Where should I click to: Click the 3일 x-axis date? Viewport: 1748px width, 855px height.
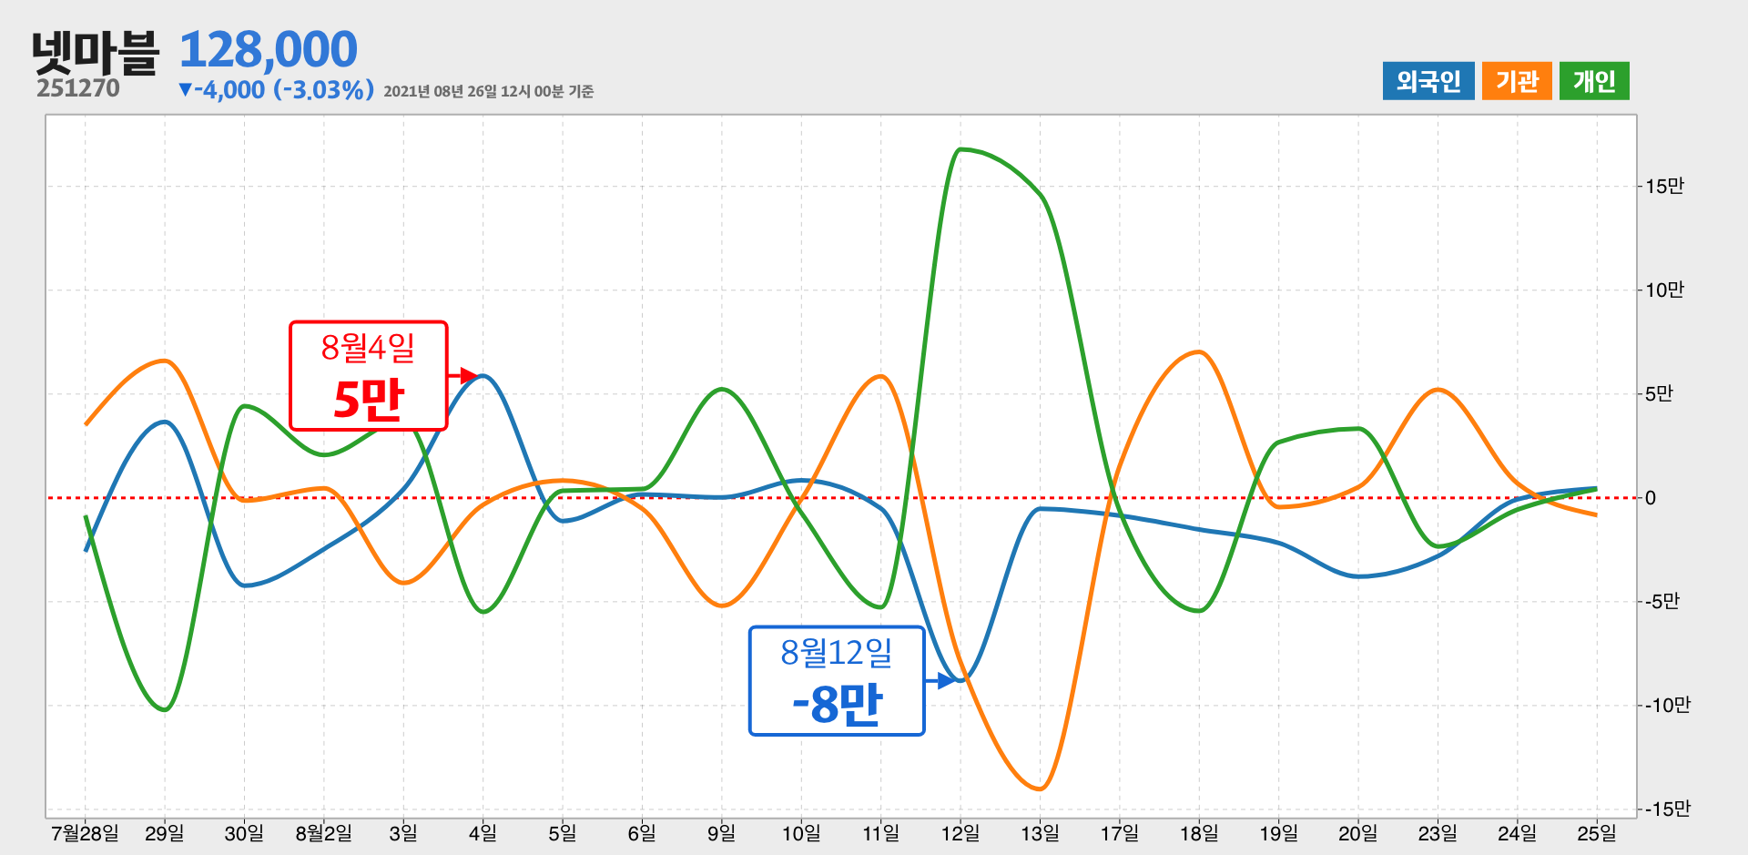(403, 833)
